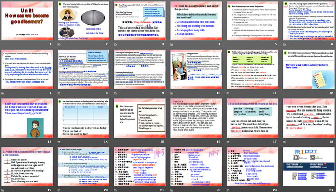Select slide 5 reading questions thumbnail
Viewport: 336px width, 192px height.
(253, 21)
